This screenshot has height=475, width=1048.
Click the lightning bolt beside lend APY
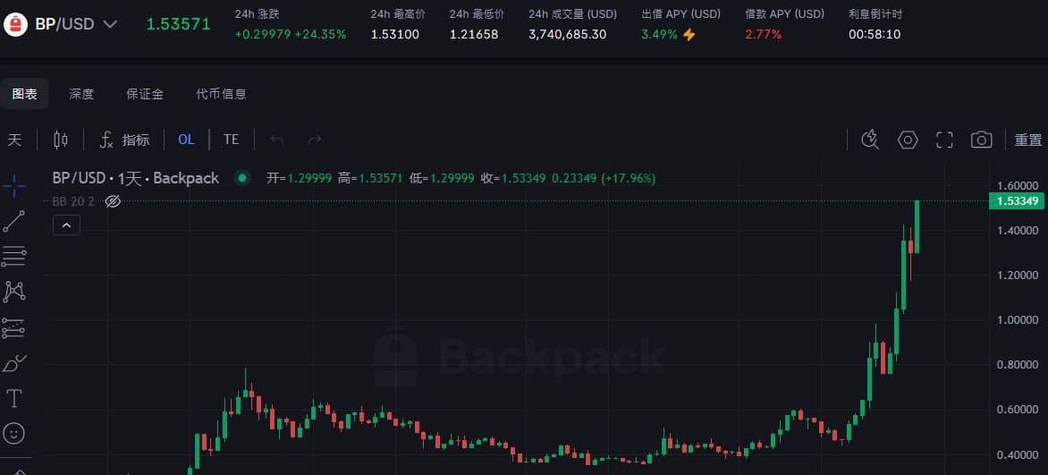[689, 34]
